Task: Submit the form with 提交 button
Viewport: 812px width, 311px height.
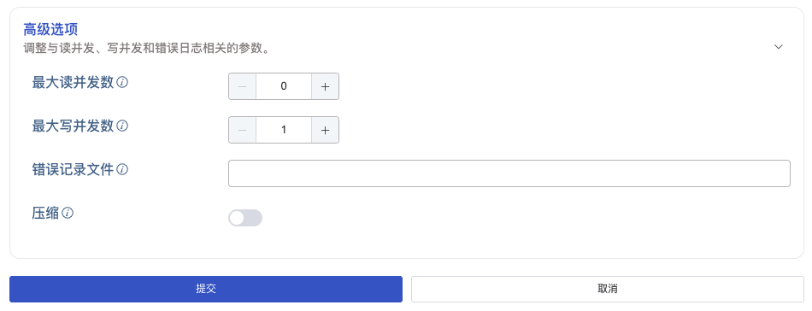Action: 206,289
